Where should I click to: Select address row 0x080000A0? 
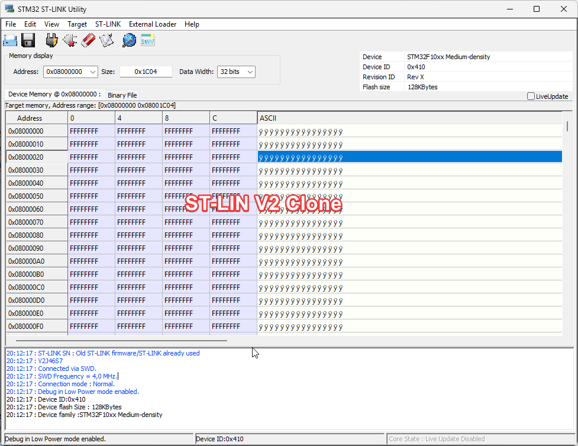[x=37, y=261]
